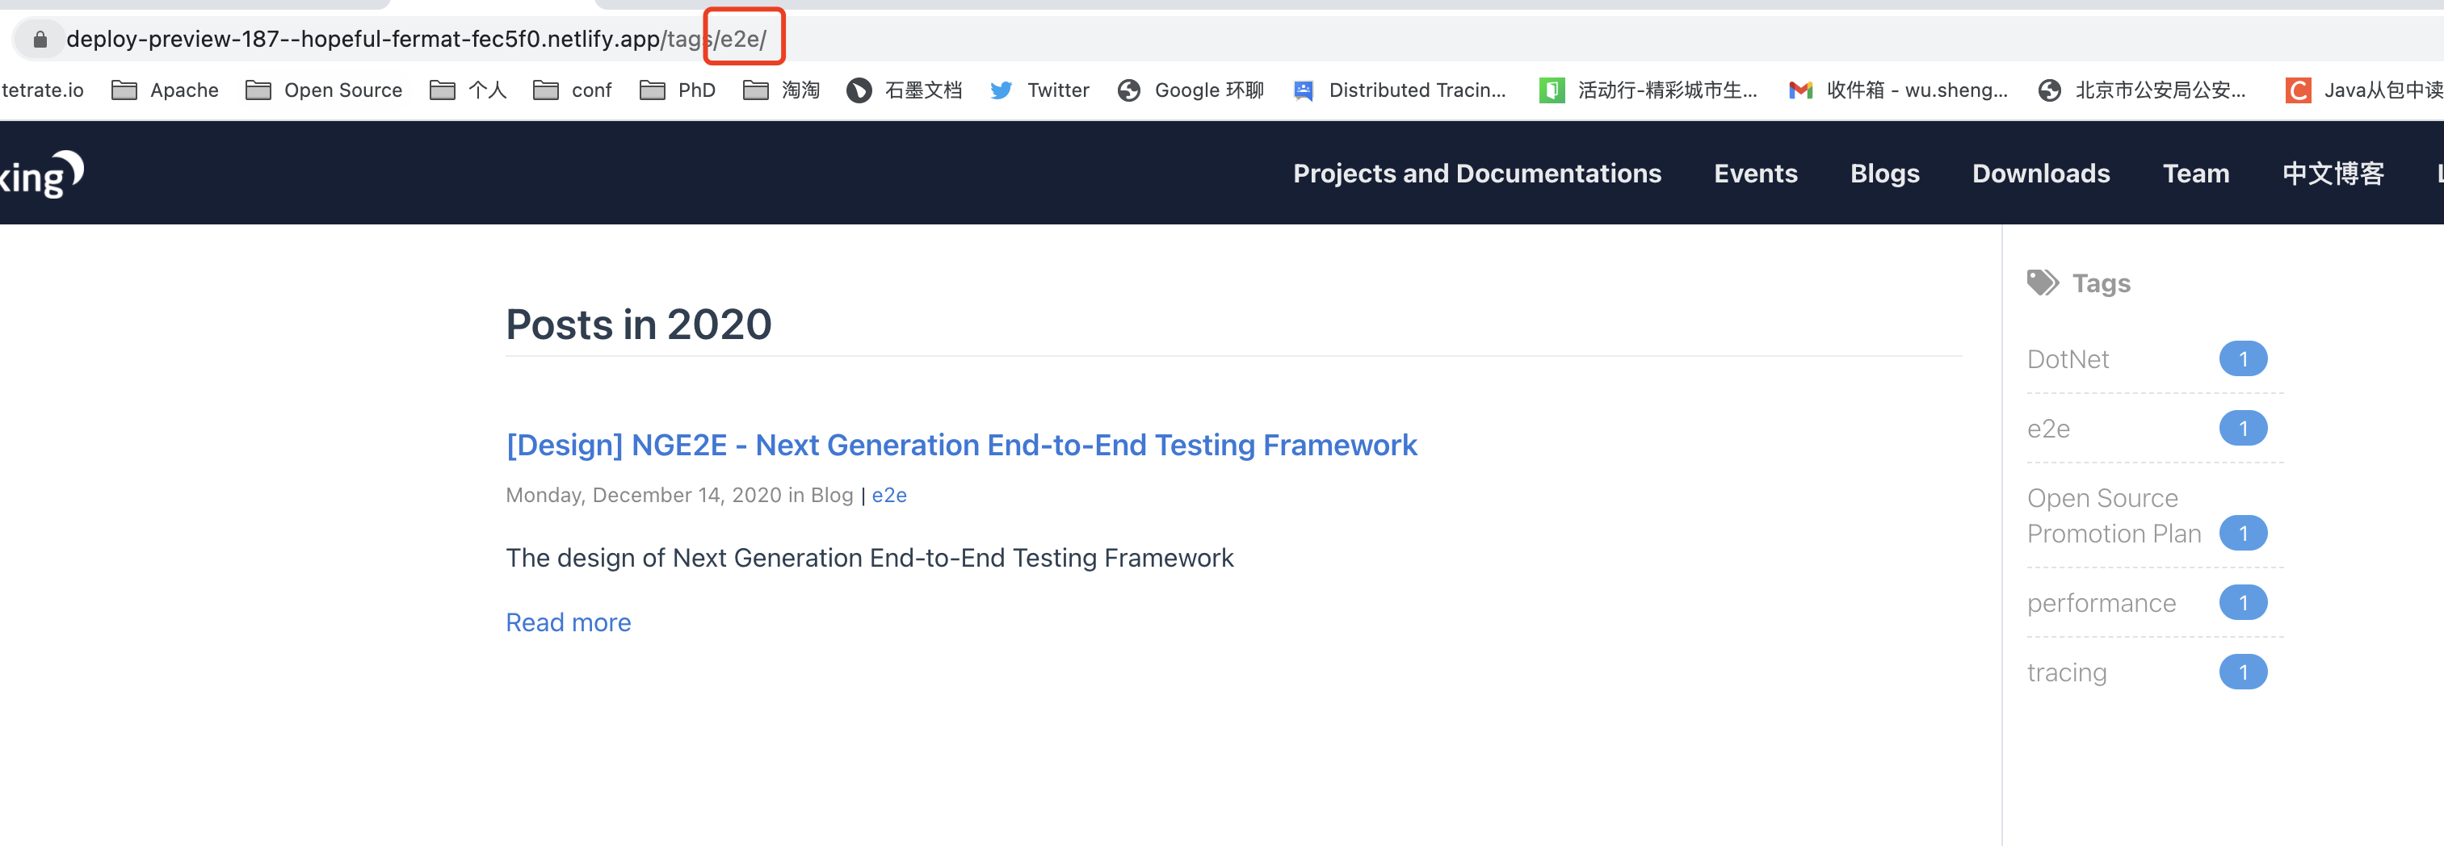
Task: Open the Twitter bookmark
Action: coord(1039,90)
